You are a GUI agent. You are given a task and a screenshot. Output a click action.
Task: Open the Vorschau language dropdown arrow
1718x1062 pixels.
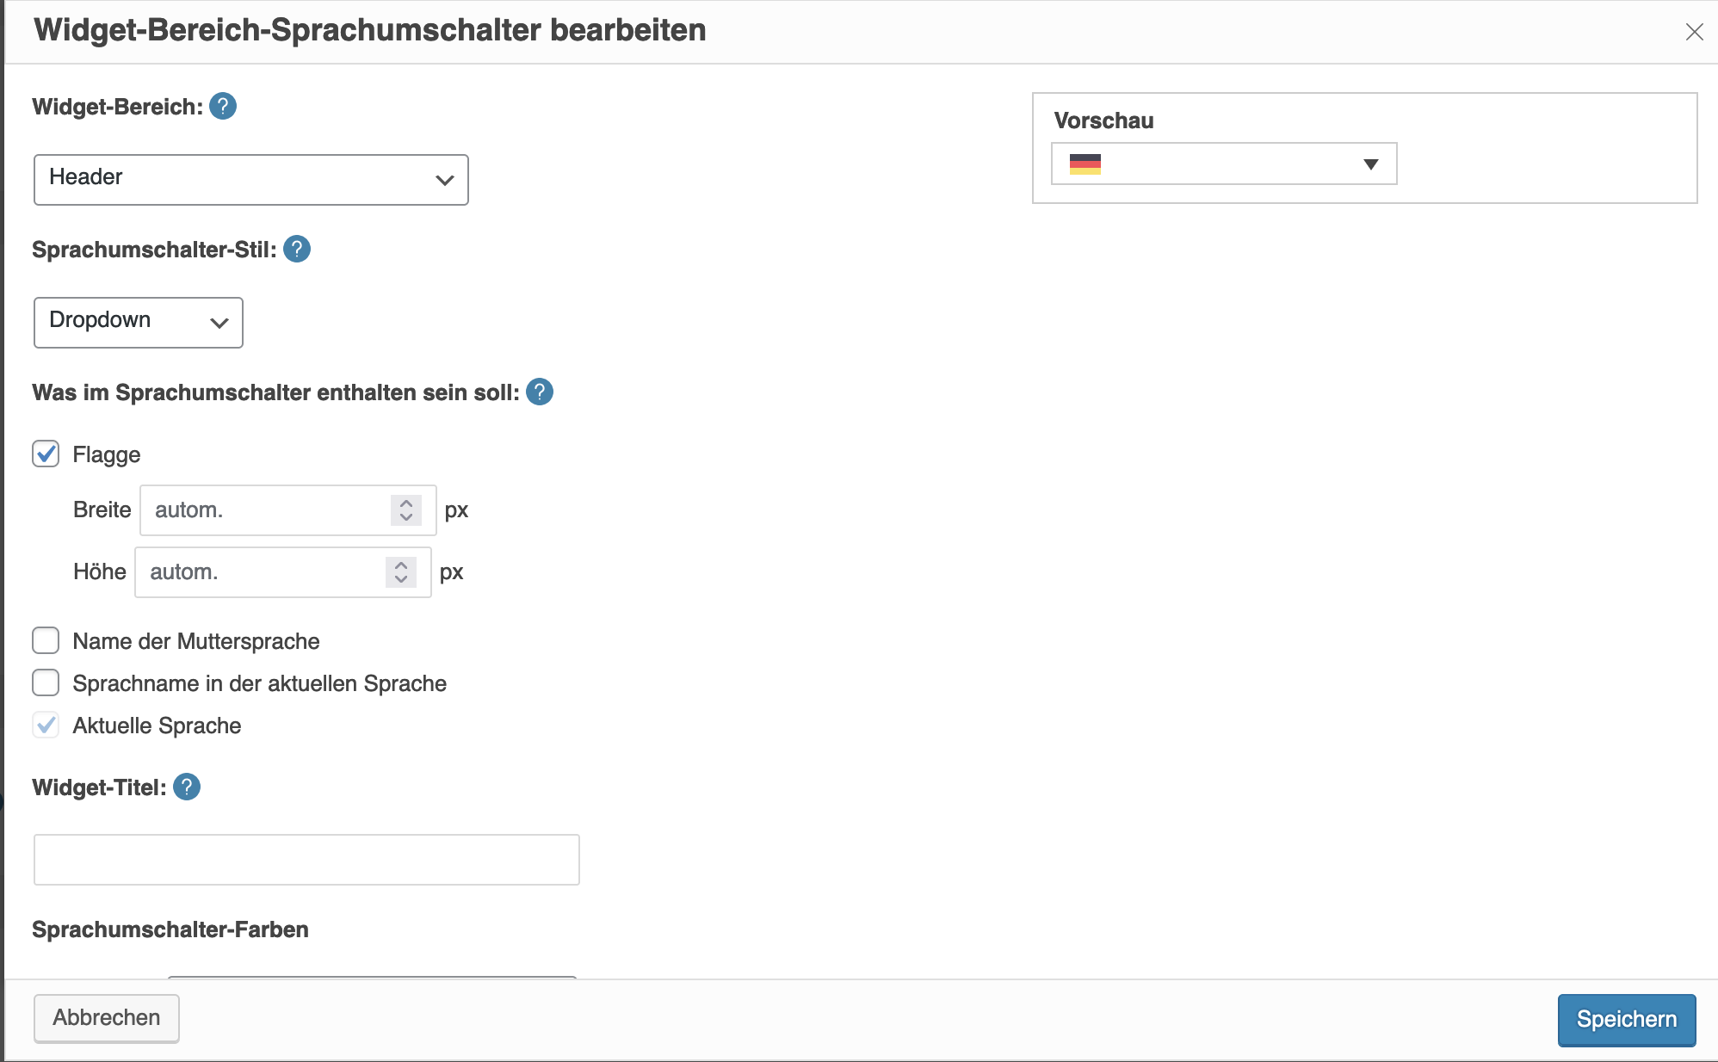tap(1371, 164)
